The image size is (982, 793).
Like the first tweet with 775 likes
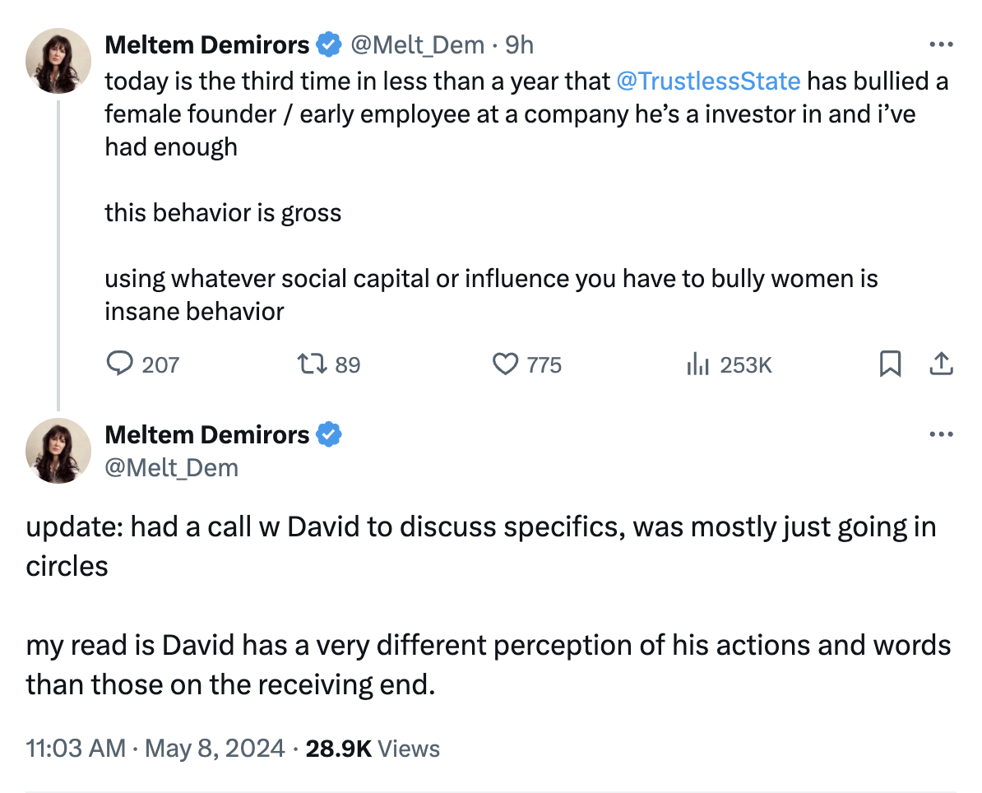pos(505,364)
